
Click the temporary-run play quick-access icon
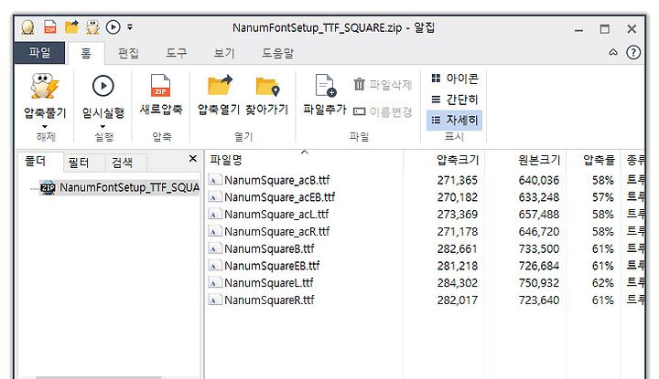113,27
